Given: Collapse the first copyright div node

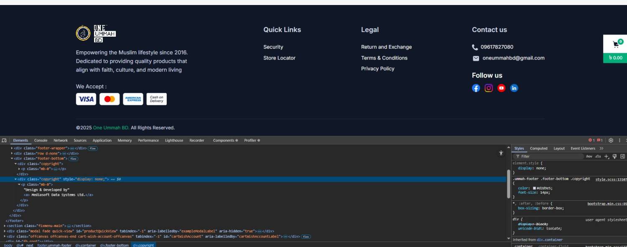Looking at the screenshot, I should (x=15, y=164).
